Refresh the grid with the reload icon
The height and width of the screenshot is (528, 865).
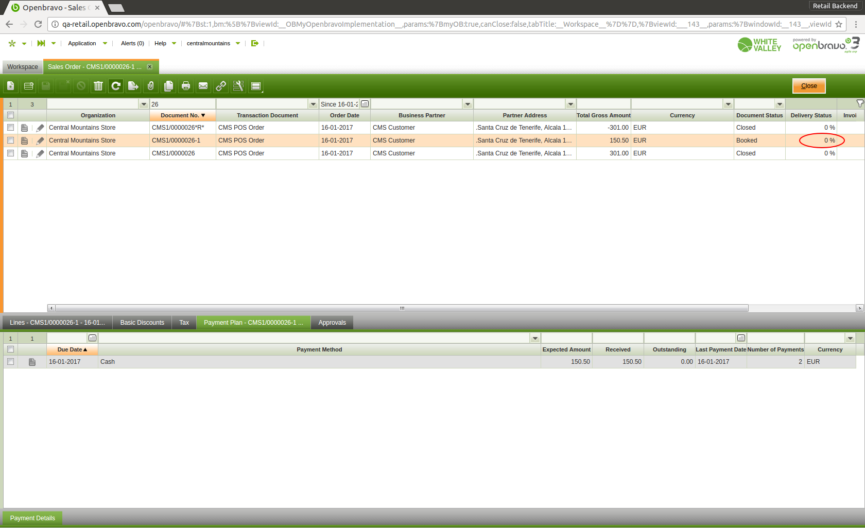(x=116, y=86)
